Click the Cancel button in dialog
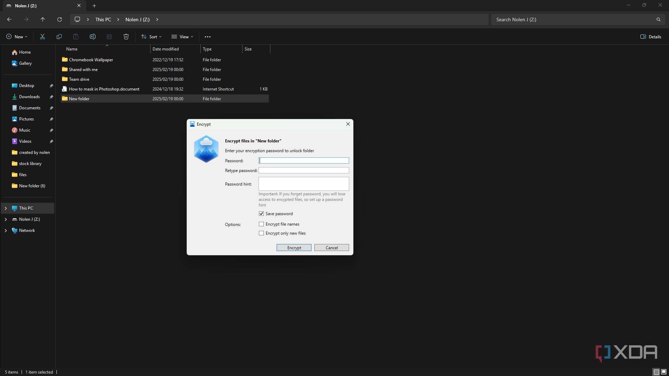 pyautogui.click(x=332, y=248)
